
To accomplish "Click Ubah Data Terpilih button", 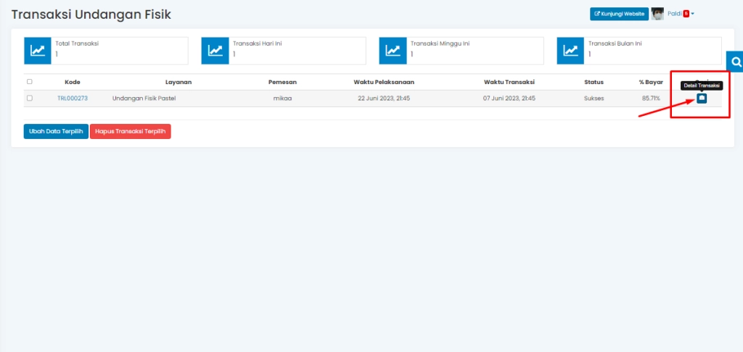I will pyautogui.click(x=56, y=132).
